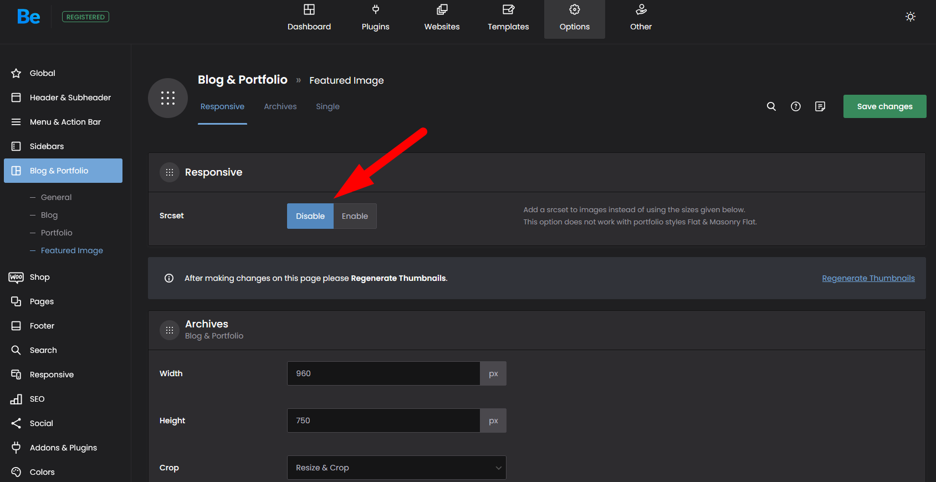Open options search magnifier icon

click(771, 106)
